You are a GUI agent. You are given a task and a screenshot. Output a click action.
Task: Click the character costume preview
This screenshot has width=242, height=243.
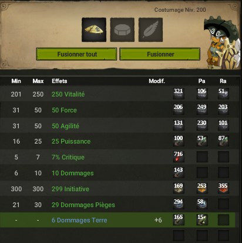point(221,43)
